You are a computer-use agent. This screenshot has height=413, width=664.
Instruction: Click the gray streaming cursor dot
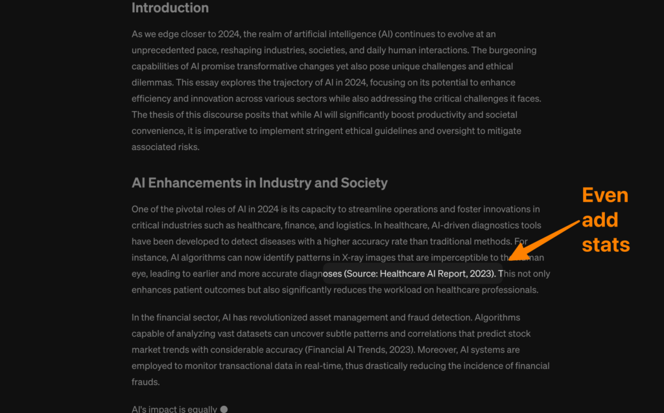(x=224, y=409)
